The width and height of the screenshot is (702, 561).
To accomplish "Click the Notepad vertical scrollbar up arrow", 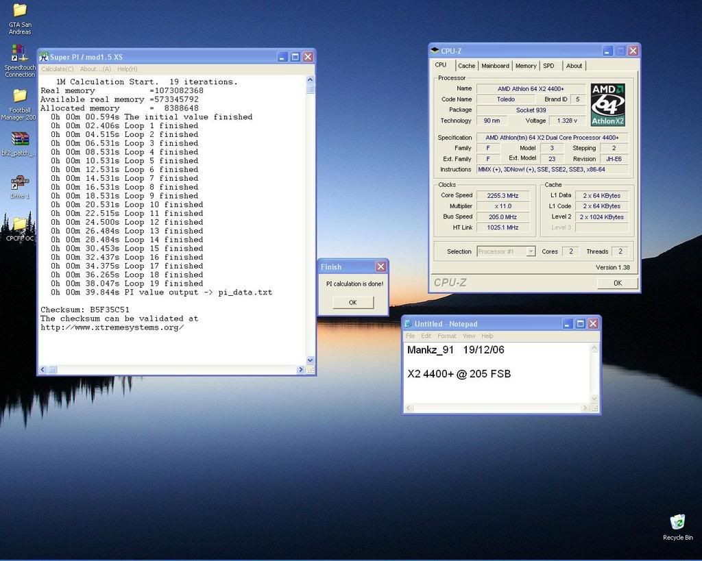I will tap(594, 347).
